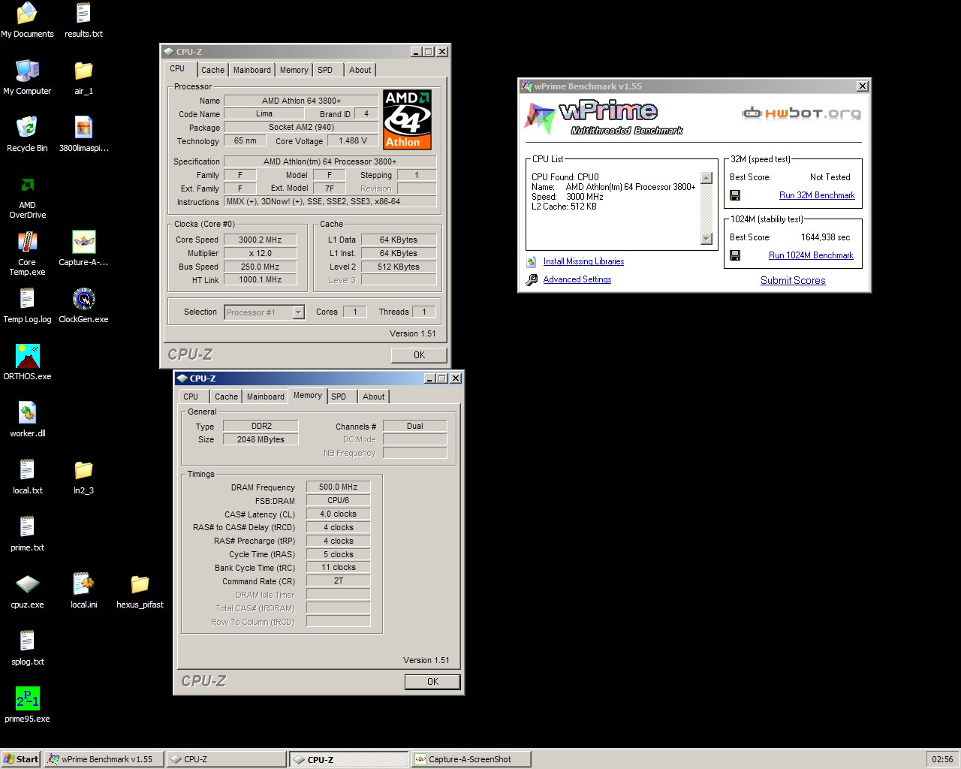The width and height of the screenshot is (961, 769).
Task: Click OK in lower CPU-Z Memory window
Action: (432, 682)
